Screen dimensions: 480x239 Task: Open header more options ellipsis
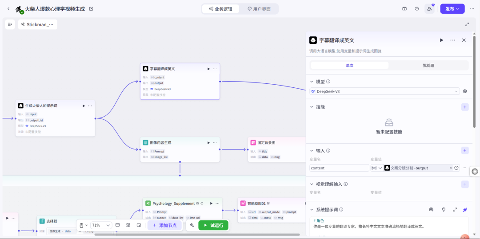472,9
